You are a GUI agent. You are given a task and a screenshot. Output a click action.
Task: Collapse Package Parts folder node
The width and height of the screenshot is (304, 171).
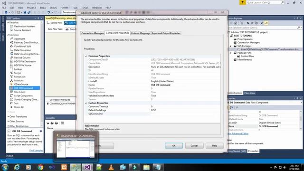pyautogui.click(x=231, y=53)
